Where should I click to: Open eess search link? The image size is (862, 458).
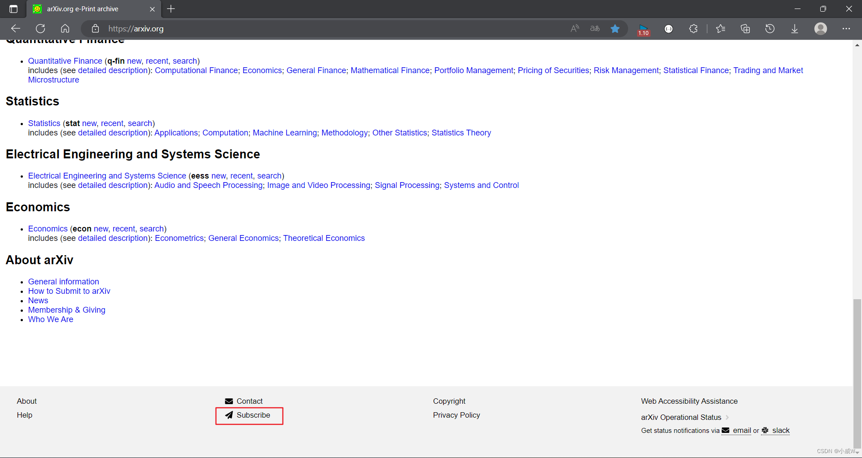click(x=269, y=176)
